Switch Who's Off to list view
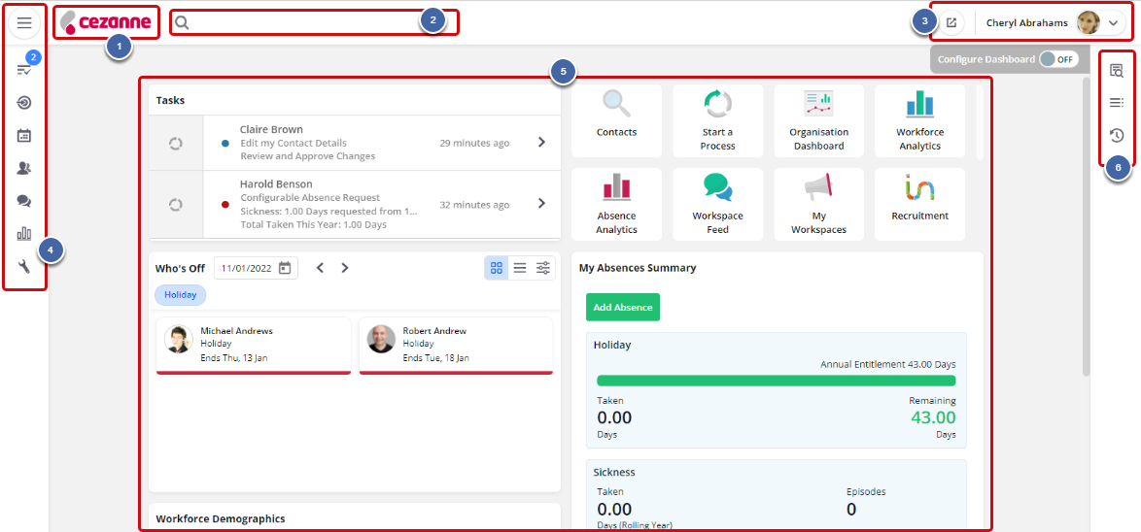Viewport: 1141px width, 532px height. 520,268
